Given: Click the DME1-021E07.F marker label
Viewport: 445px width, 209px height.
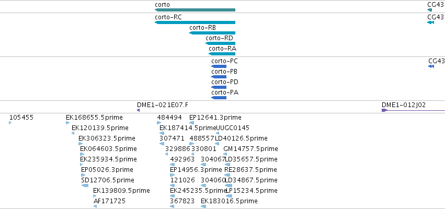Looking at the screenshot, I should point(162,105).
